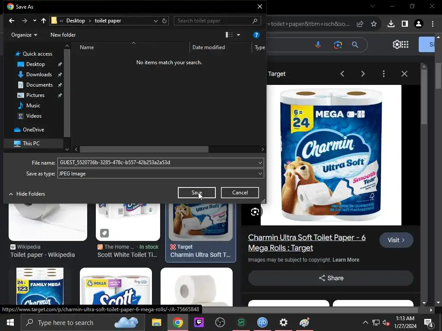Viewport: 442px width, 331px height.
Task: Click Google search magnifier icon
Action: pyautogui.click(x=355, y=44)
